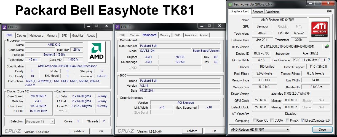Open About tab in middle CPU-Z window
This screenshot has height=137, width=337.
point(204,35)
